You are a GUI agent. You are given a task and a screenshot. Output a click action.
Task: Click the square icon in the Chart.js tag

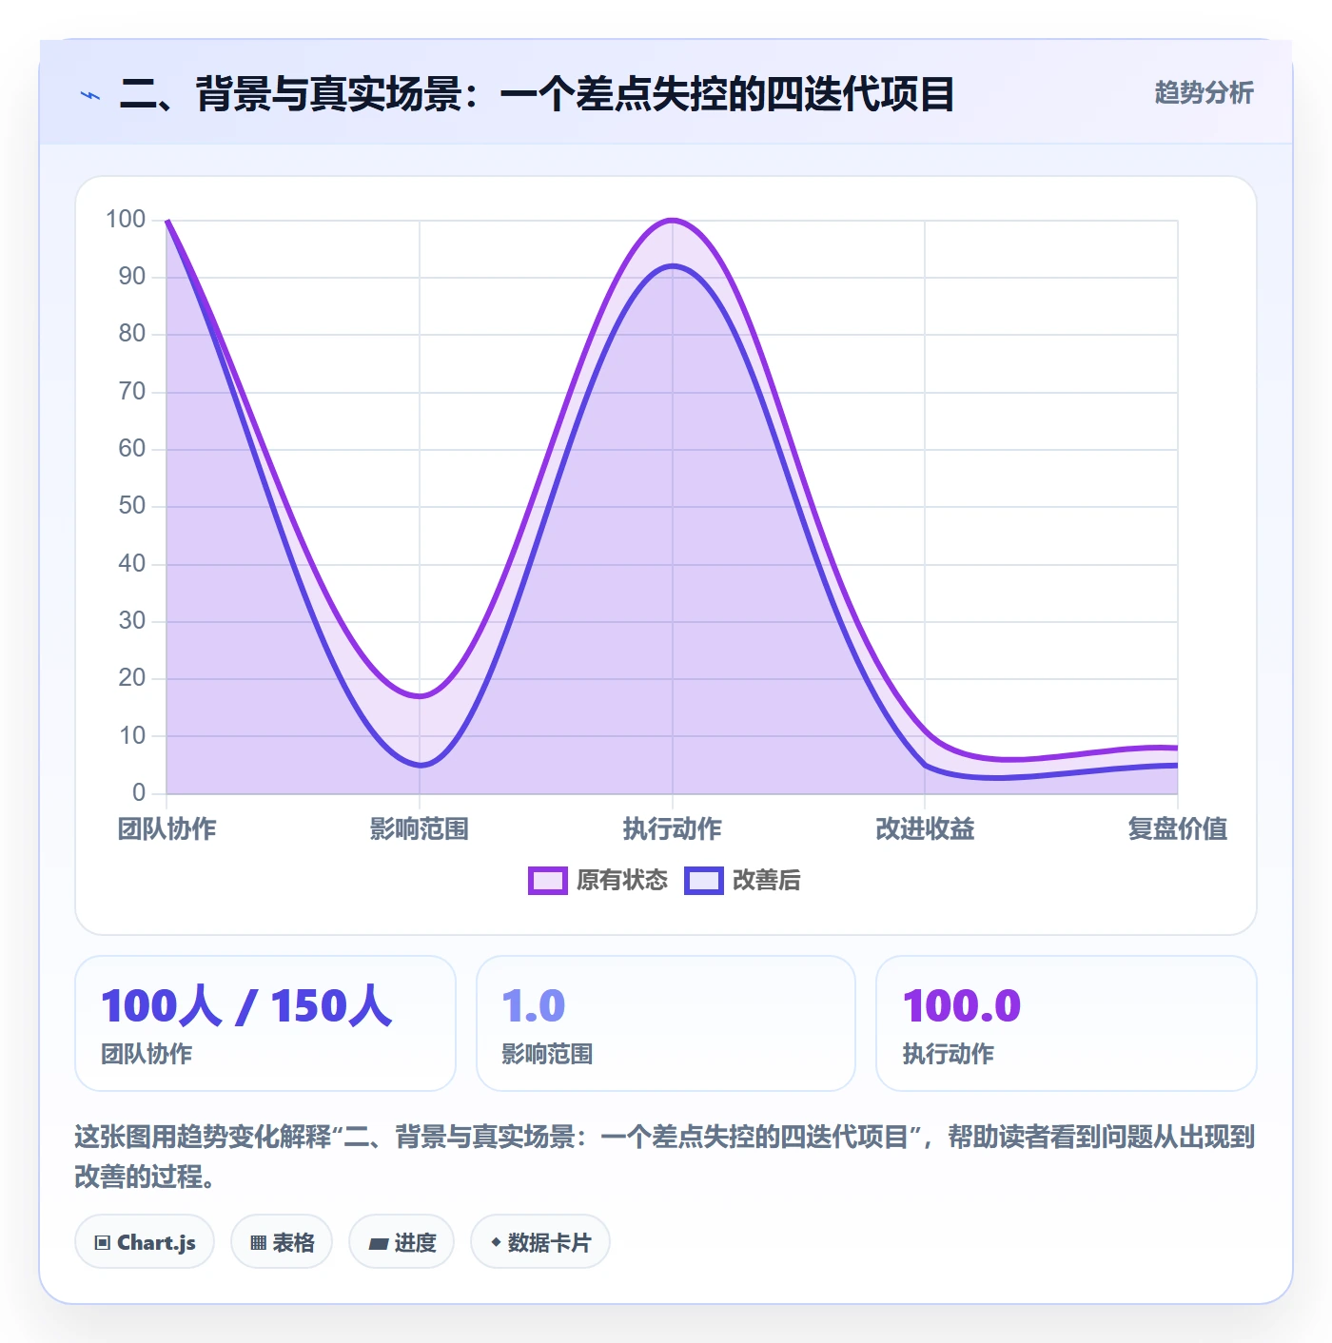click(103, 1242)
